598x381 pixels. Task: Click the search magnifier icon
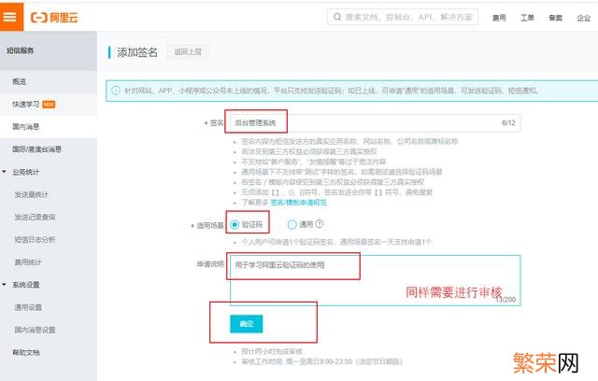point(337,17)
